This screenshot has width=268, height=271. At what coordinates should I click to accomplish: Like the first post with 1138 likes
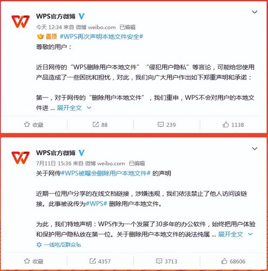[226, 125]
